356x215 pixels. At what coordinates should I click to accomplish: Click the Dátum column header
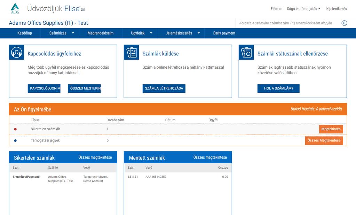170,120
